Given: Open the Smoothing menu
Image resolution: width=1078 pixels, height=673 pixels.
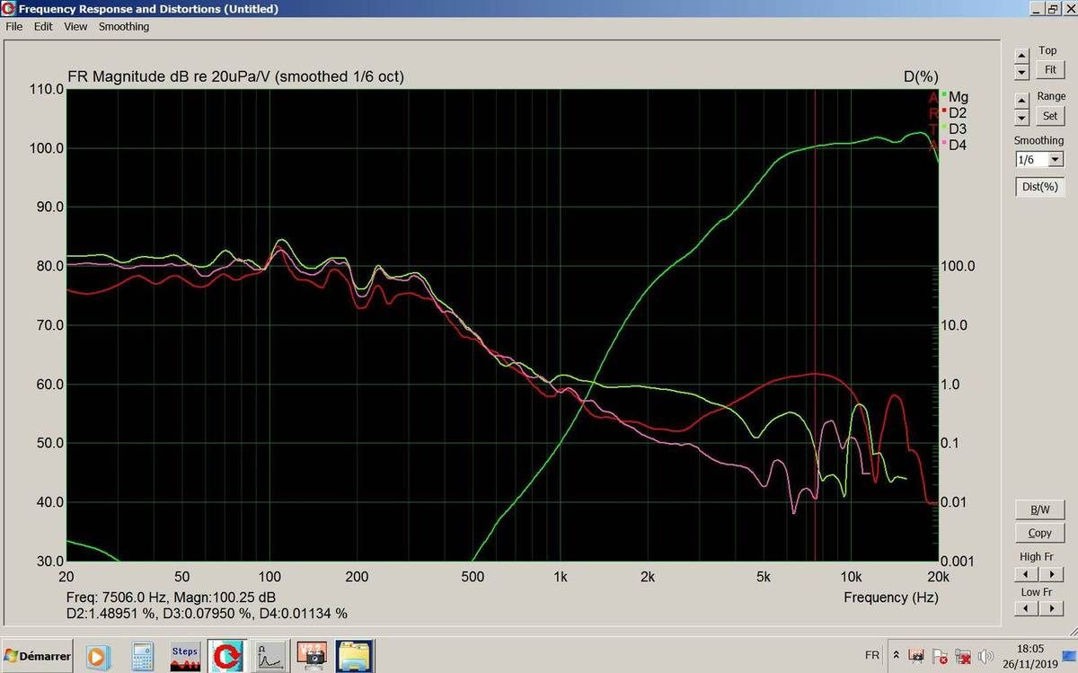Looking at the screenshot, I should pyautogui.click(x=124, y=27).
